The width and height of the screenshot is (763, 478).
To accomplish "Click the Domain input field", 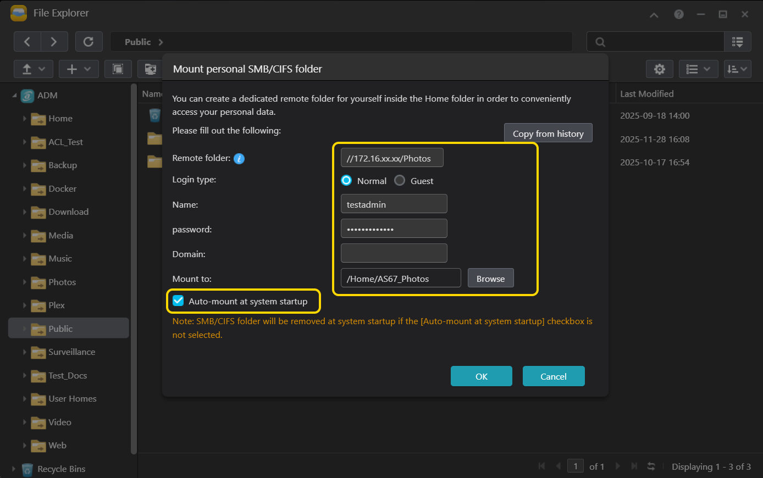I will [x=394, y=254].
